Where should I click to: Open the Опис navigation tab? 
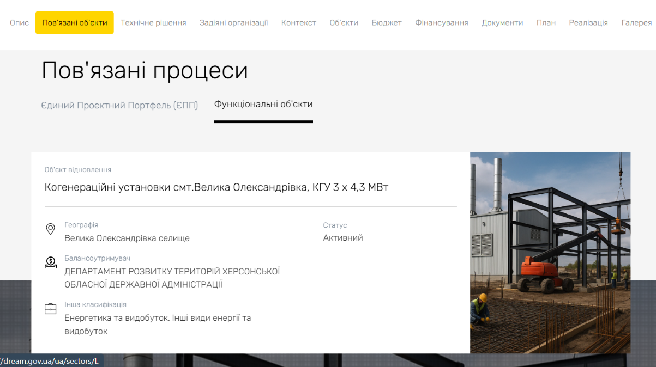click(19, 23)
